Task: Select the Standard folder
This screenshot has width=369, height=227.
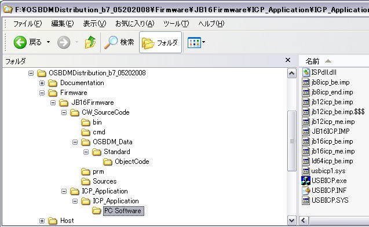Action: [117, 152]
